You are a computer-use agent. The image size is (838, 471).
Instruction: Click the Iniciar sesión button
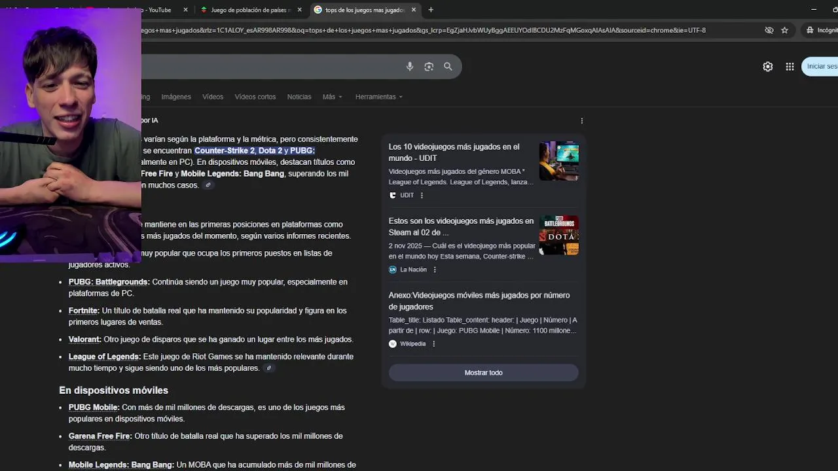click(x=820, y=66)
